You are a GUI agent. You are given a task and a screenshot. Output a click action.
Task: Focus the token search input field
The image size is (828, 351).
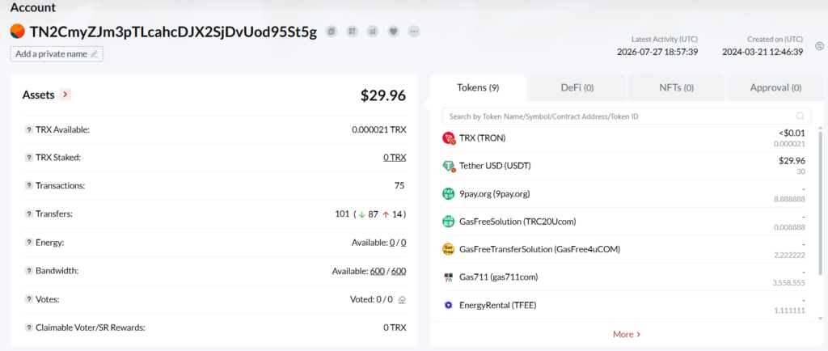click(x=627, y=116)
